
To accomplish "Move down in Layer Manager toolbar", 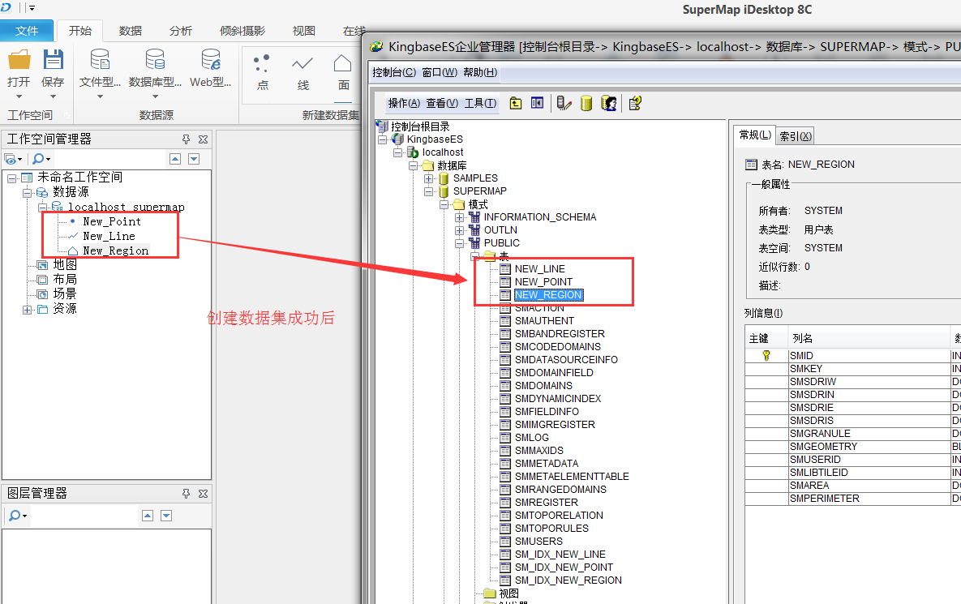I will click(x=166, y=515).
